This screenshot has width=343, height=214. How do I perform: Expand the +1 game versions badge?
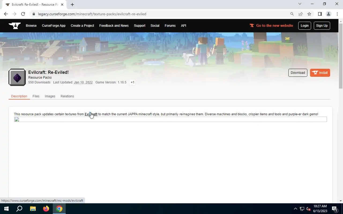click(132, 82)
